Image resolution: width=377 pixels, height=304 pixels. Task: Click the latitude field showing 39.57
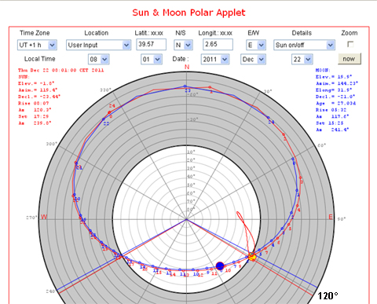151,44
